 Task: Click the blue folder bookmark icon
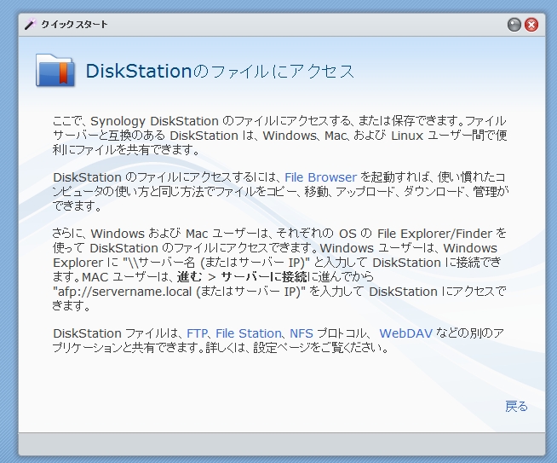point(55,71)
